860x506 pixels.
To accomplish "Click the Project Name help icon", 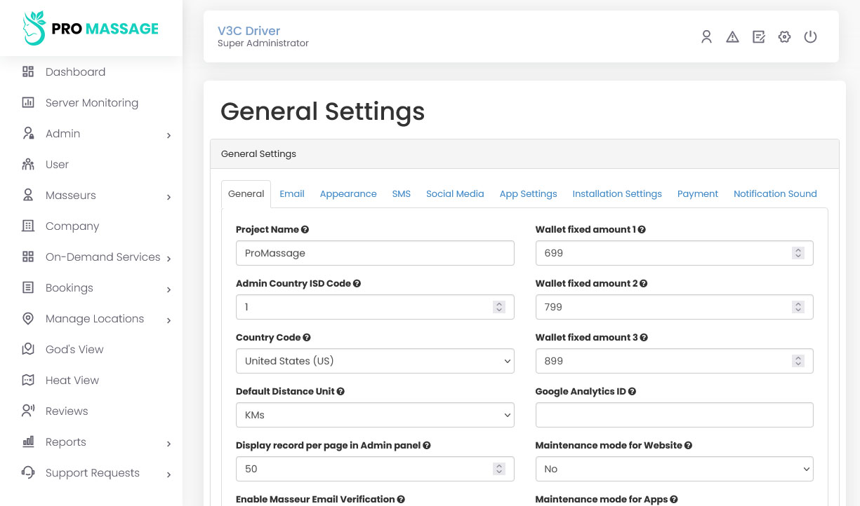I will [305, 230].
